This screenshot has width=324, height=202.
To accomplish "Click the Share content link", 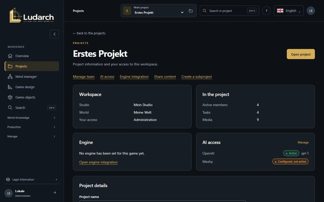I will (x=165, y=77).
